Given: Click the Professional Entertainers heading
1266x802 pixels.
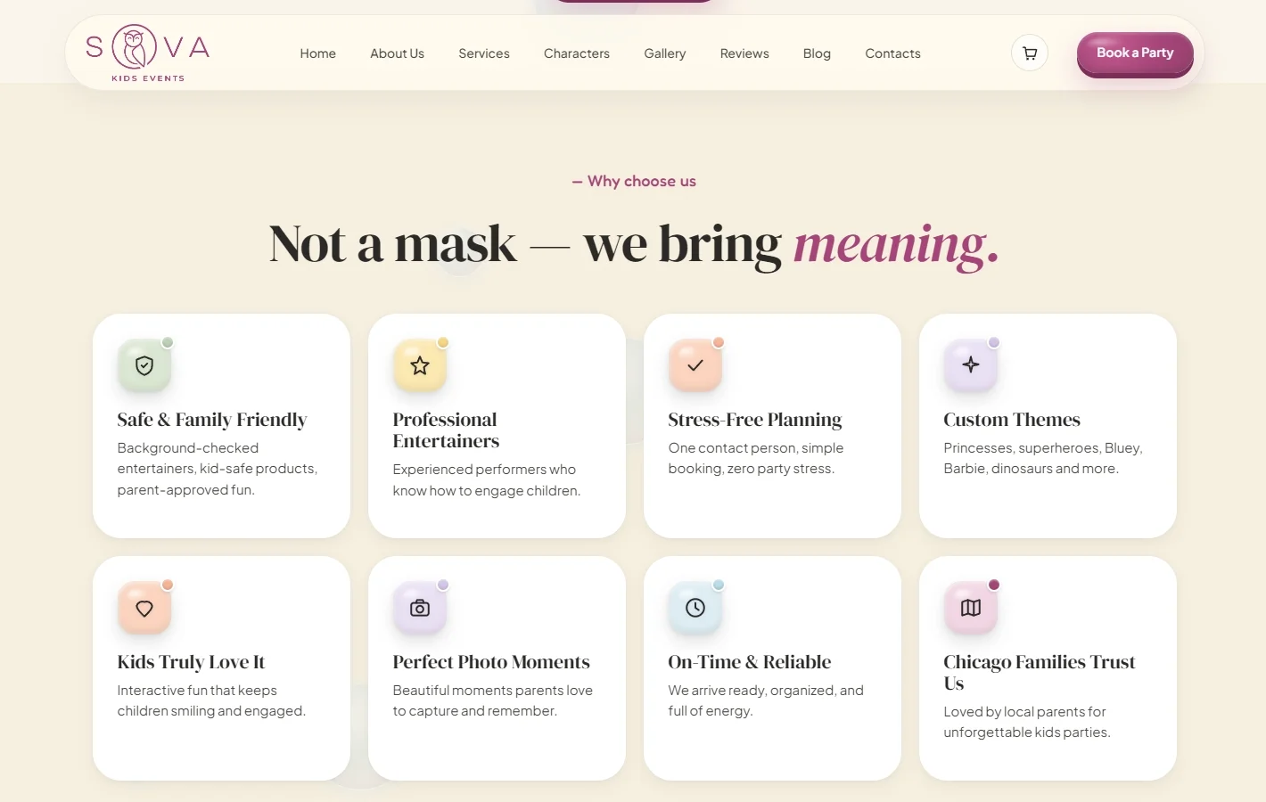Looking at the screenshot, I should (x=446, y=430).
